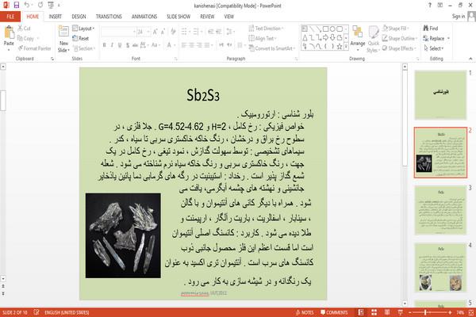This screenshot has height=317, width=476.
Task: Open the Section dropdown
Action: (x=84, y=48)
